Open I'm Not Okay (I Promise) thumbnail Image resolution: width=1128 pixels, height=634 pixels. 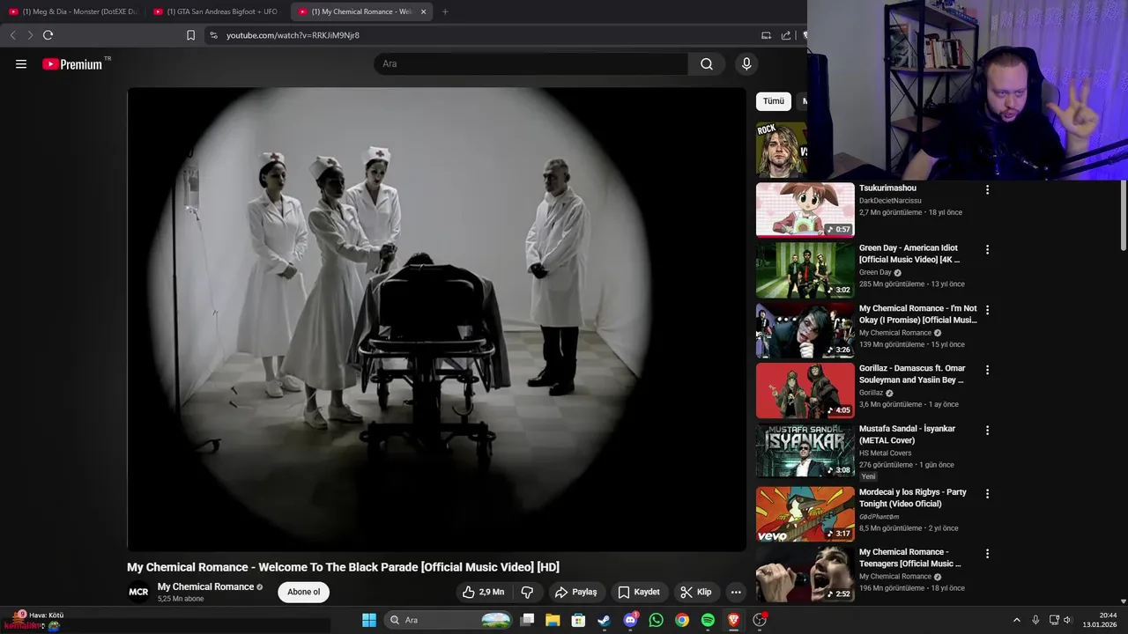pyautogui.click(x=805, y=330)
